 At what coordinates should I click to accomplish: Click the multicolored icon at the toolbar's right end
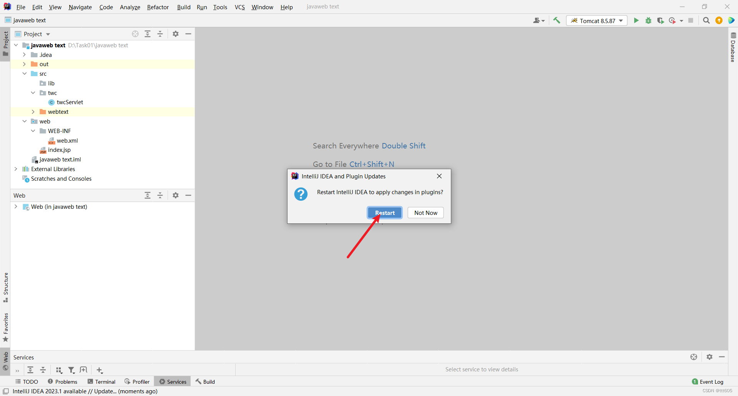[x=731, y=20]
